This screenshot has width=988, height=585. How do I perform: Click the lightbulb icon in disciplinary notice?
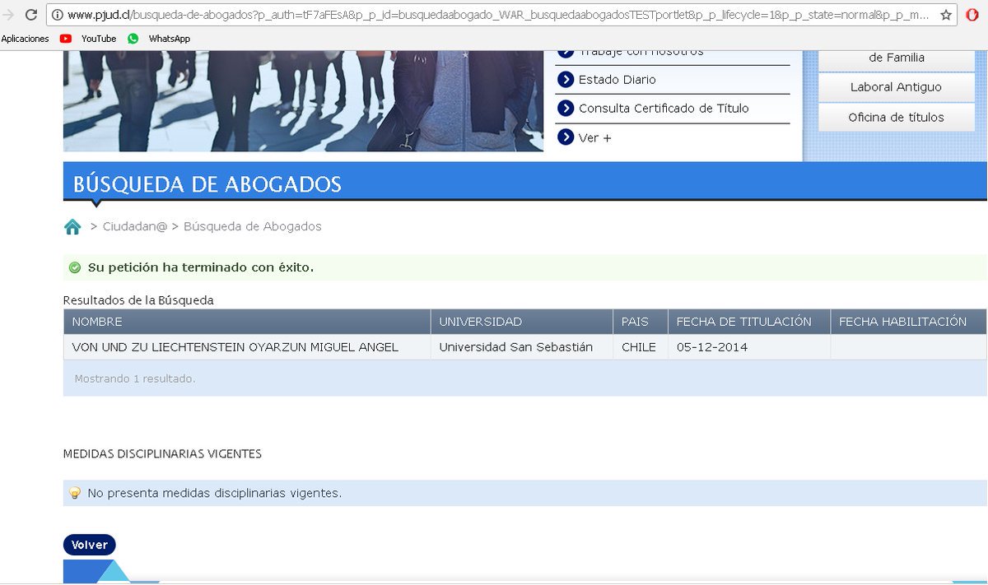(75, 493)
